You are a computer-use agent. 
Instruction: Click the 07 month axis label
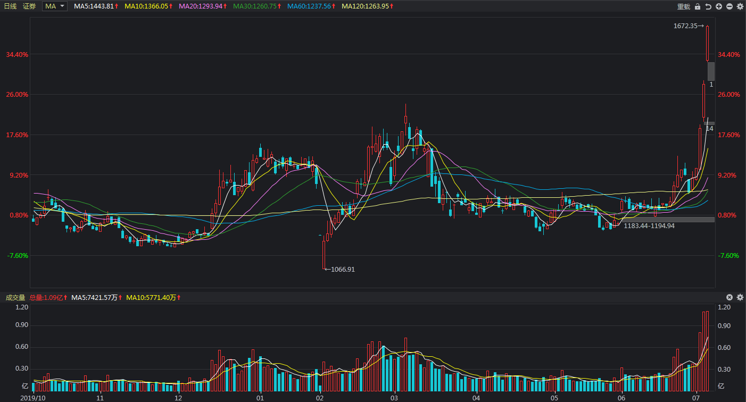(x=696, y=397)
